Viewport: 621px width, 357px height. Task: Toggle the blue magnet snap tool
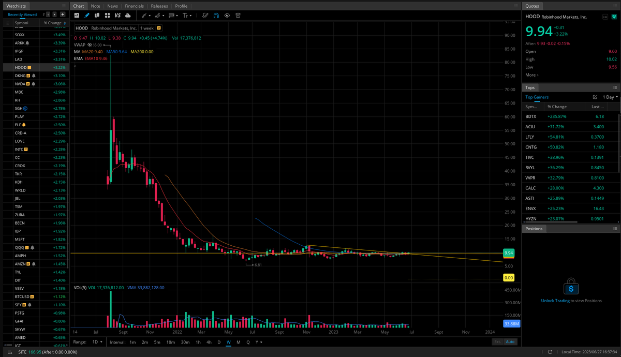click(x=216, y=16)
